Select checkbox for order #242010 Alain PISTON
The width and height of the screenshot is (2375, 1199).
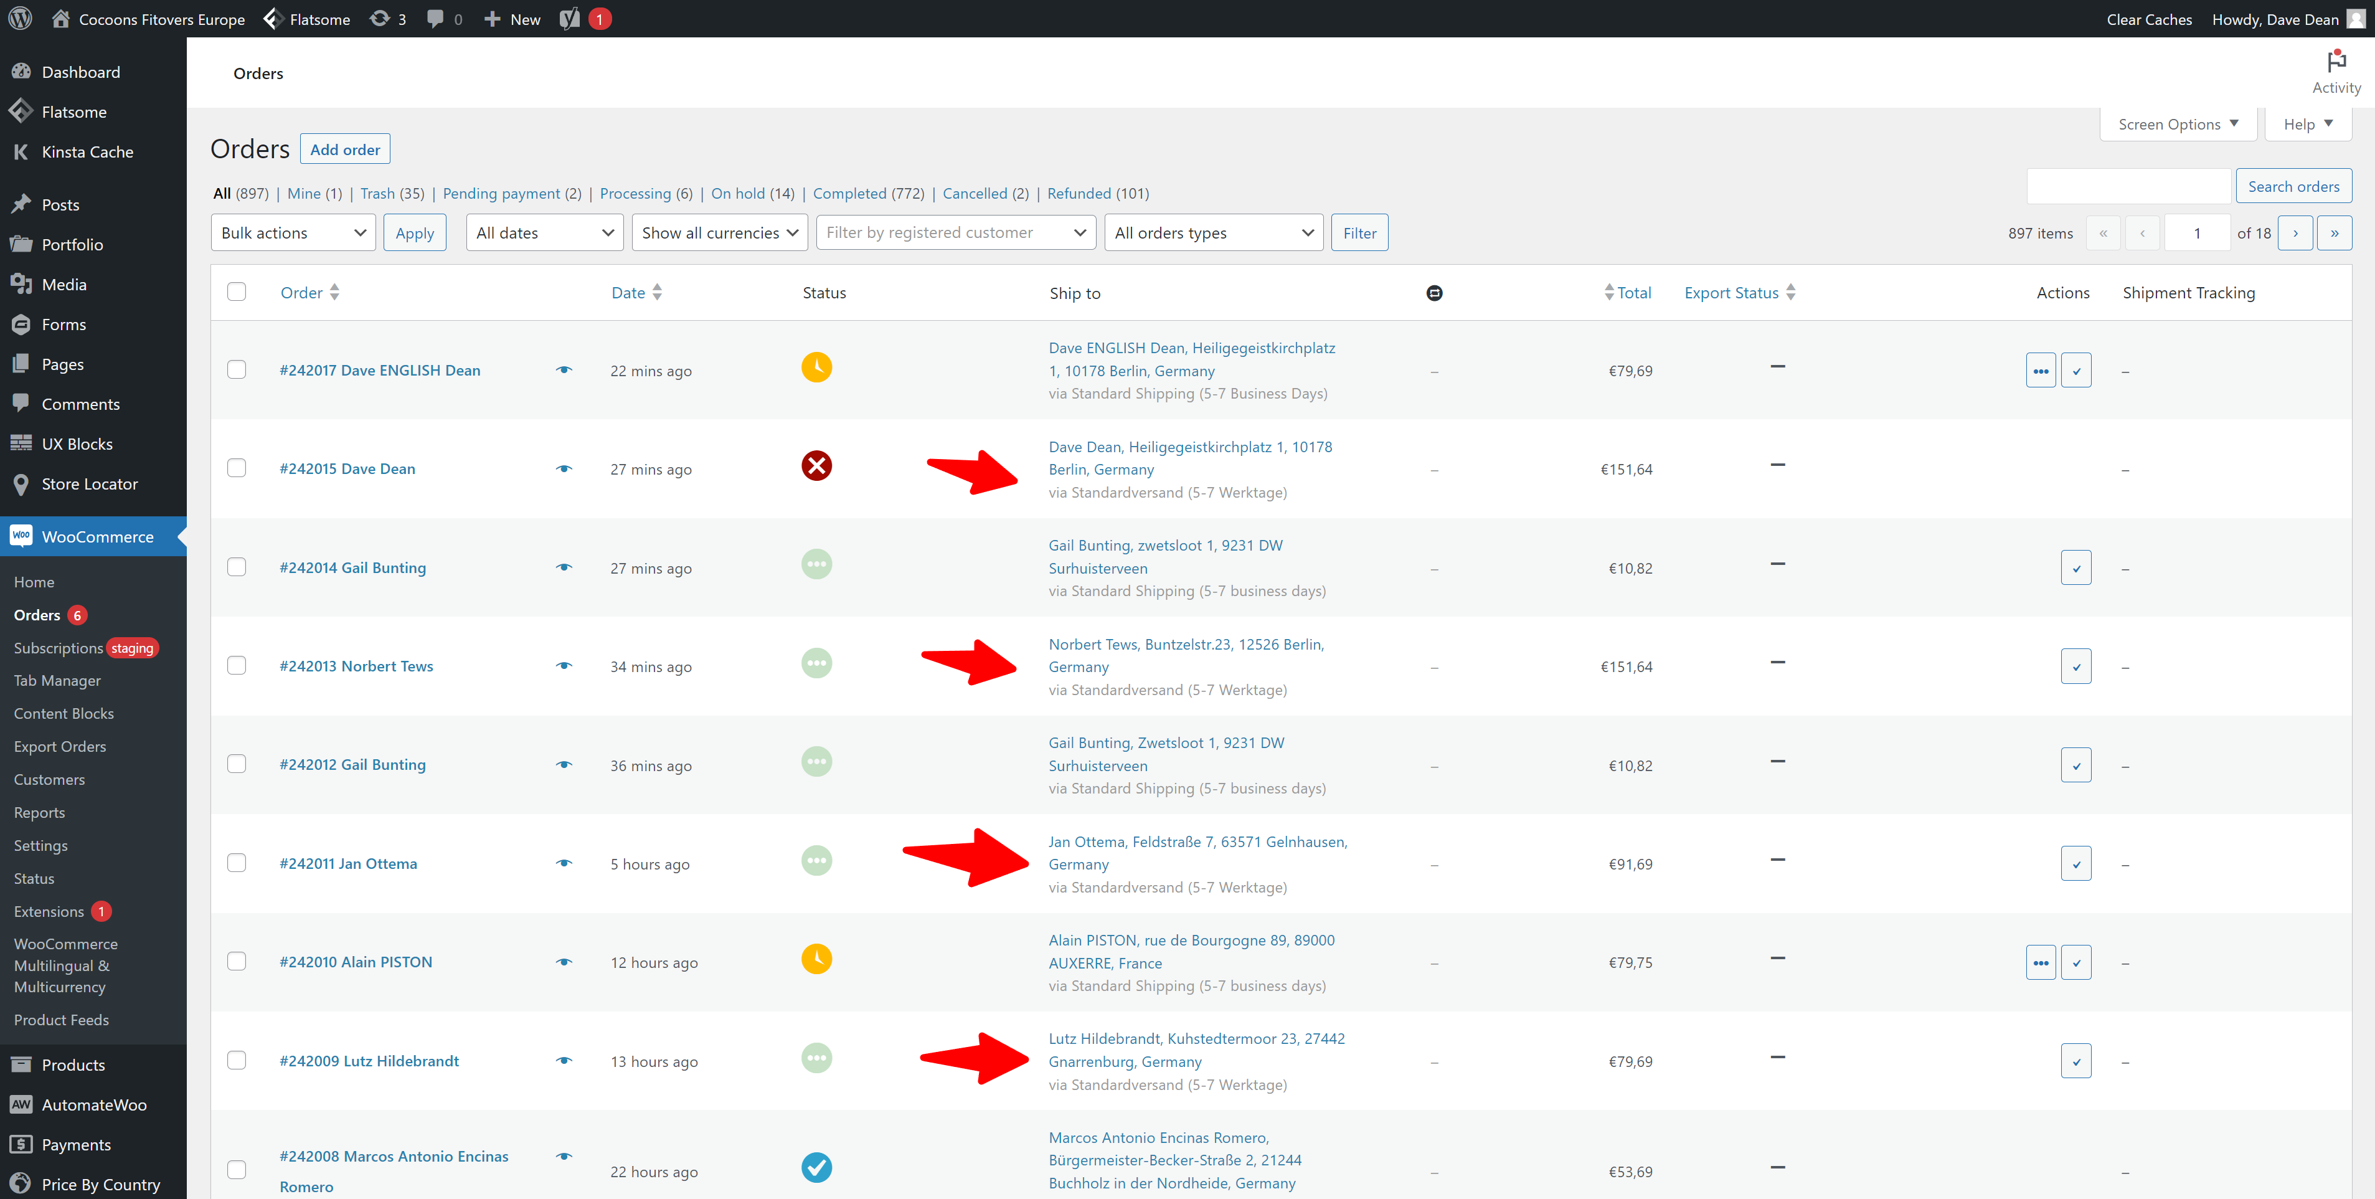click(237, 962)
